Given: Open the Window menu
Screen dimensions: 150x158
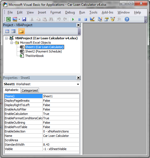Looking at the screenshot, I should [124, 12].
